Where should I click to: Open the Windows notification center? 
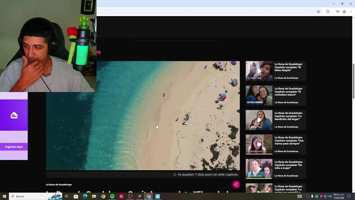(349, 196)
